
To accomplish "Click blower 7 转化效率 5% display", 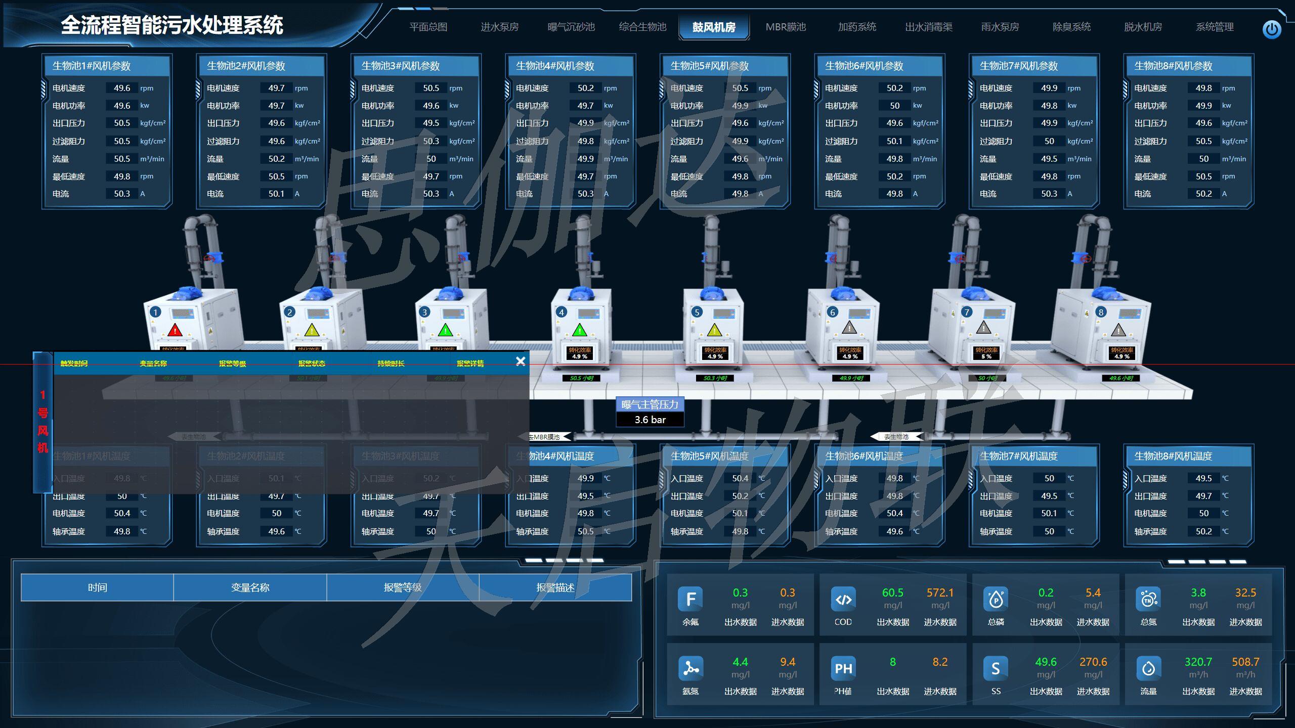I will coord(986,353).
